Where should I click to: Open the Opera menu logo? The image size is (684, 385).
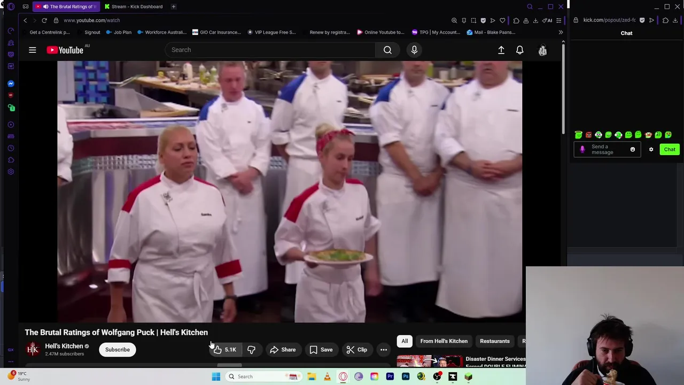pos(11,6)
